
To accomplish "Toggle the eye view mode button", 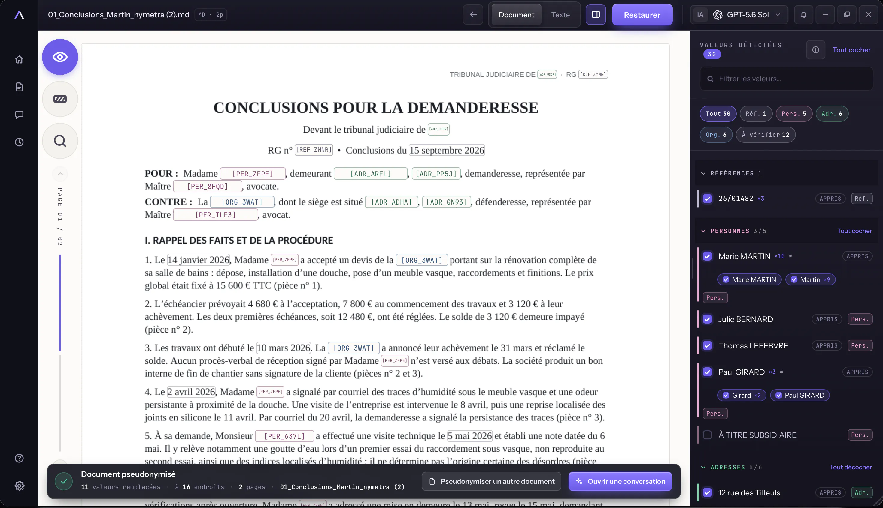I will (x=60, y=57).
